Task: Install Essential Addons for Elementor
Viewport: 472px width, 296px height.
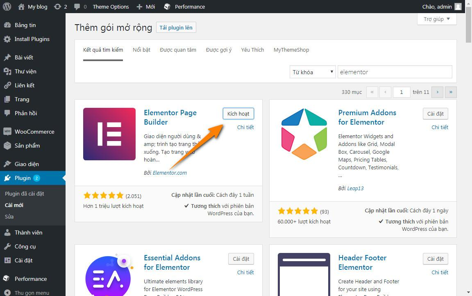Action: pyautogui.click(x=241, y=259)
